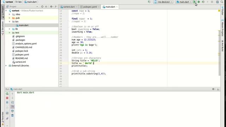
Task: Dump threads icon in Run panel
Action: [7, 108]
